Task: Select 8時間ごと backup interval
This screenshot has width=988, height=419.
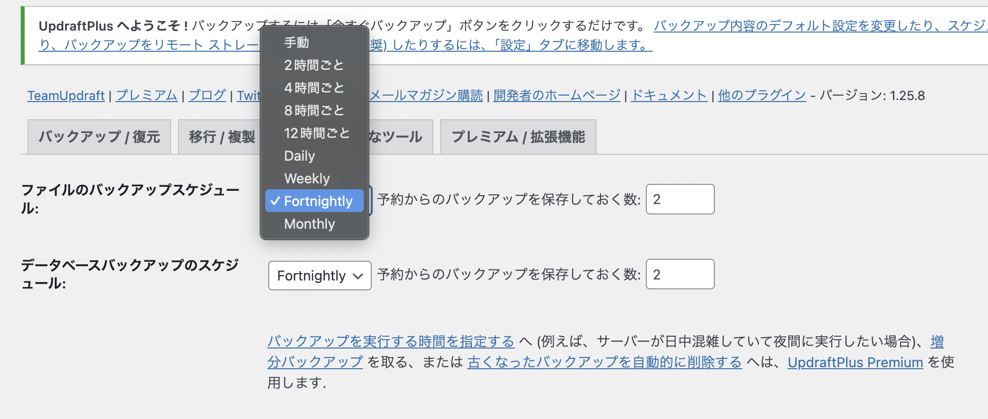Action: (x=314, y=110)
